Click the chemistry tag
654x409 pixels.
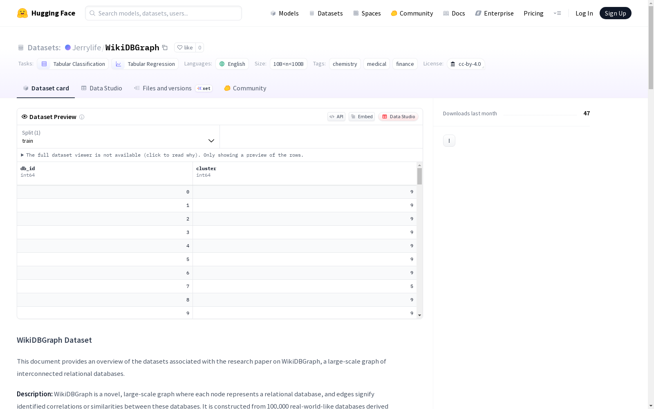(345, 64)
